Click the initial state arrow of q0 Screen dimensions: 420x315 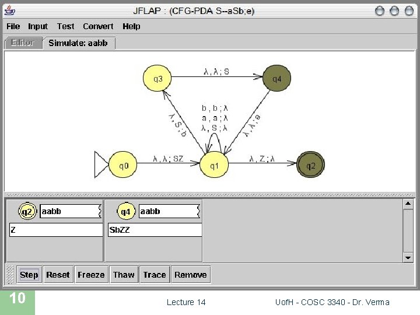click(x=101, y=164)
